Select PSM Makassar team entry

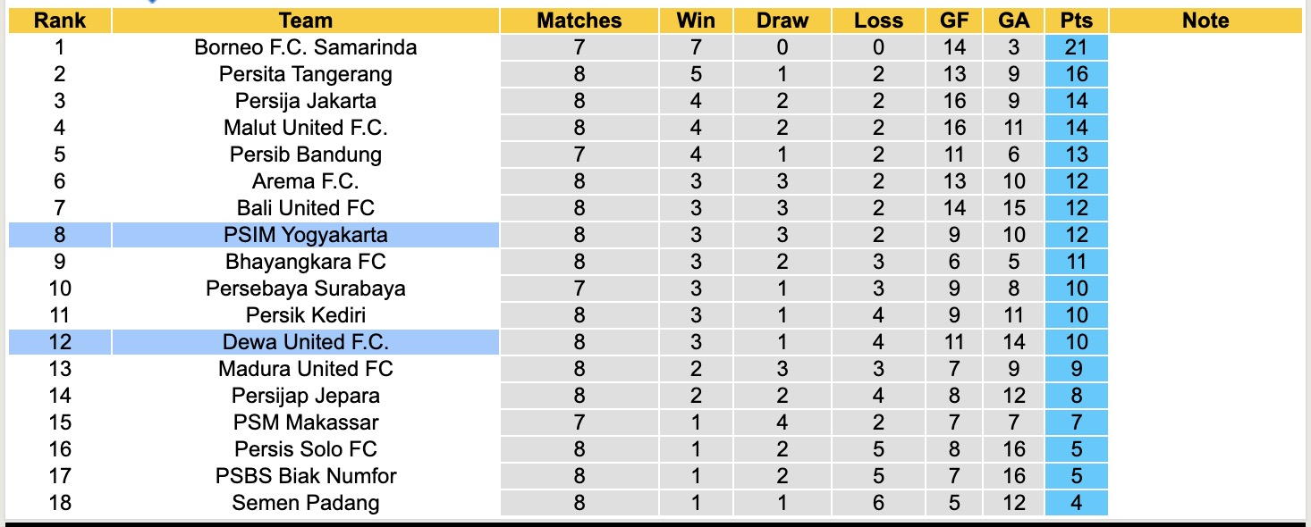click(305, 422)
